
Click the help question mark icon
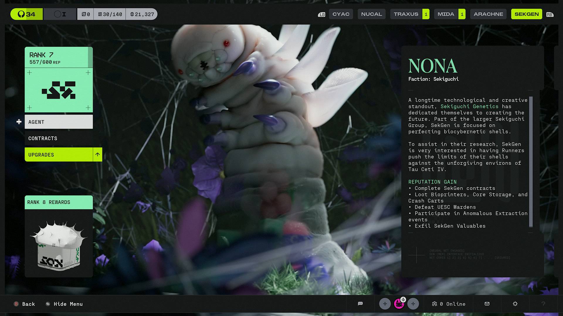coord(543,304)
